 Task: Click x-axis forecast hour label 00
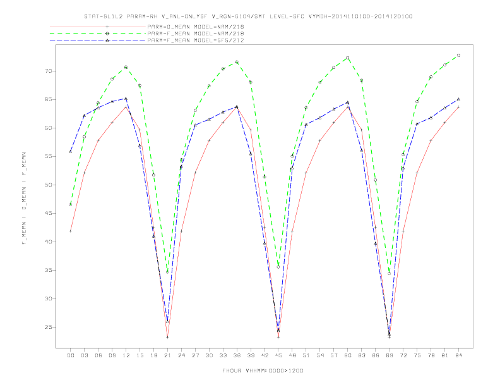pos(71,355)
